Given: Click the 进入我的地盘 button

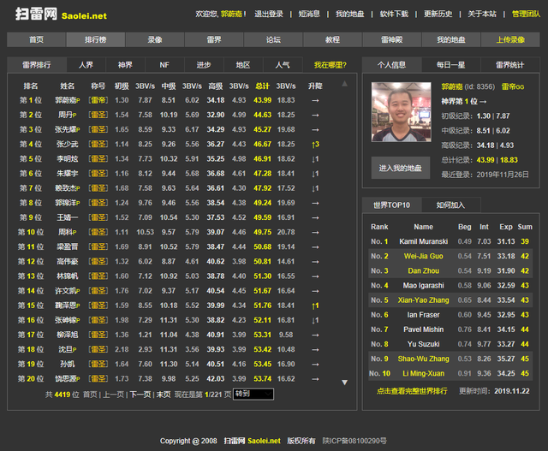Looking at the screenshot, I should click(x=401, y=168).
